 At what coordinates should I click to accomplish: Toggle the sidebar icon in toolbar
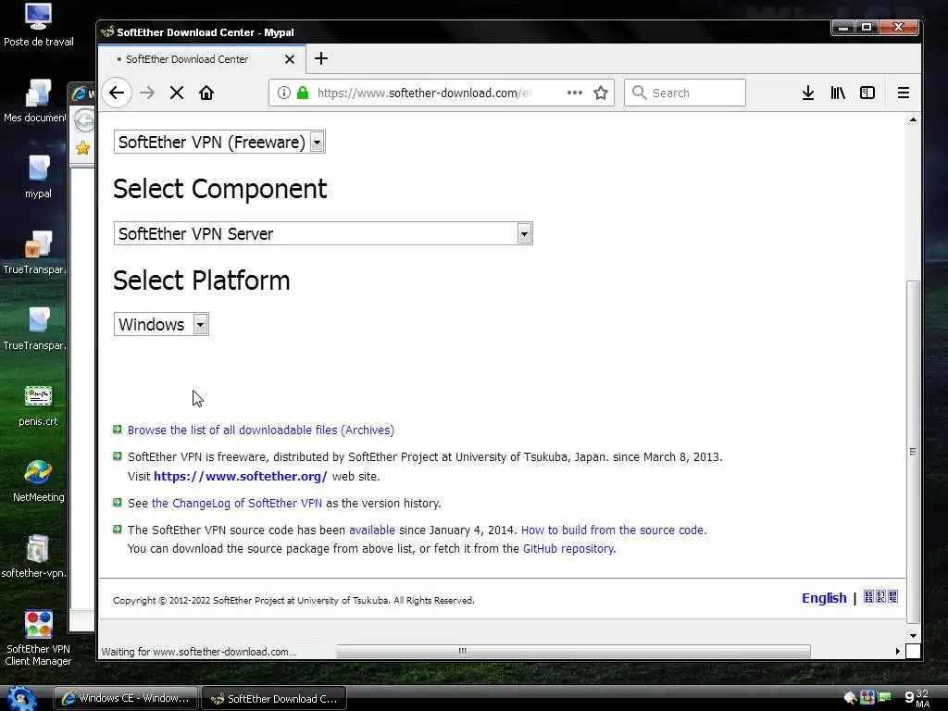[867, 93]
